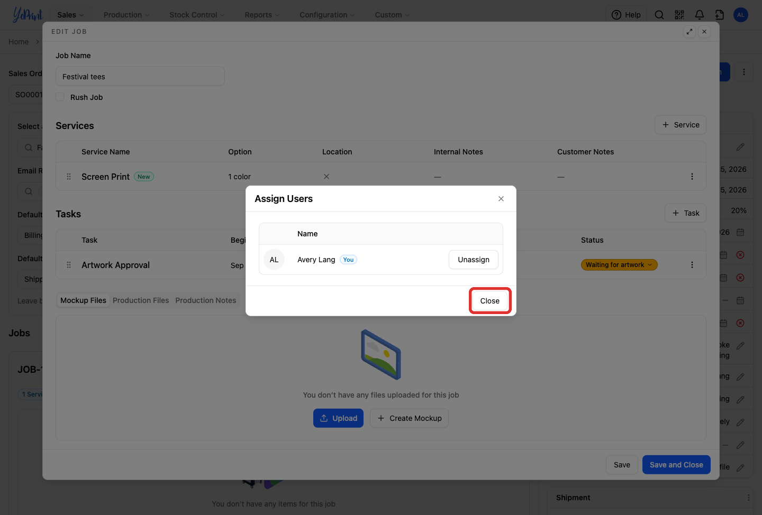Open the Production menu
This screenshot has height=515, width=762.
[126, 15]
